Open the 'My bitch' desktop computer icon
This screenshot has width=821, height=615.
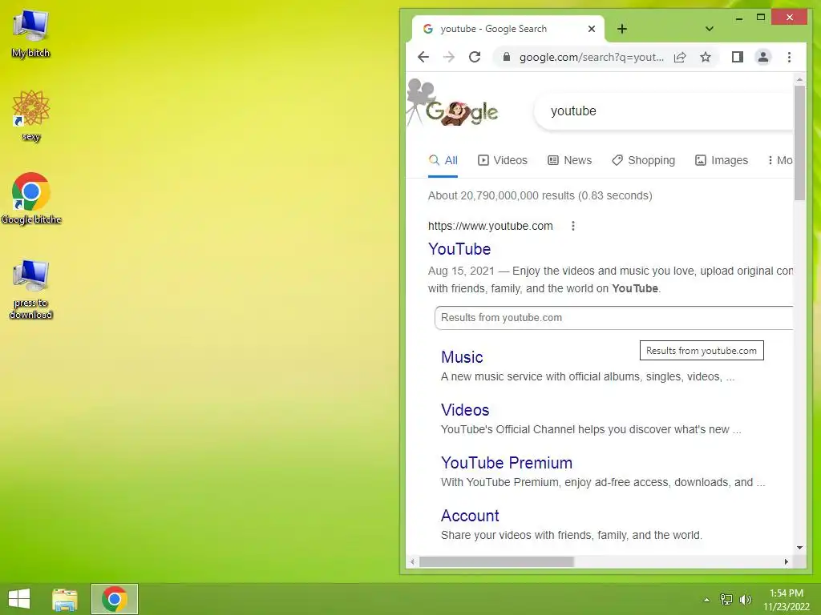point(31,34)
